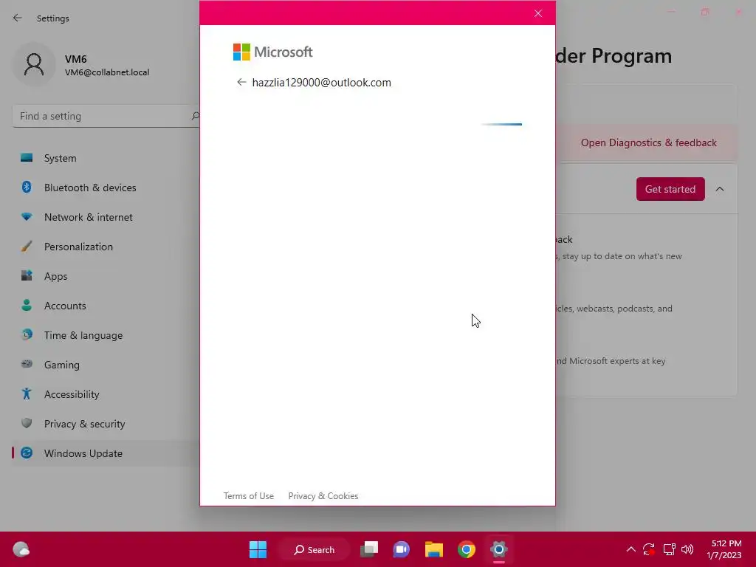Image resolution: width=756 pixels, height=567 pixels.
Task: Open VM6 user account profile
Action: pos(82,65)
